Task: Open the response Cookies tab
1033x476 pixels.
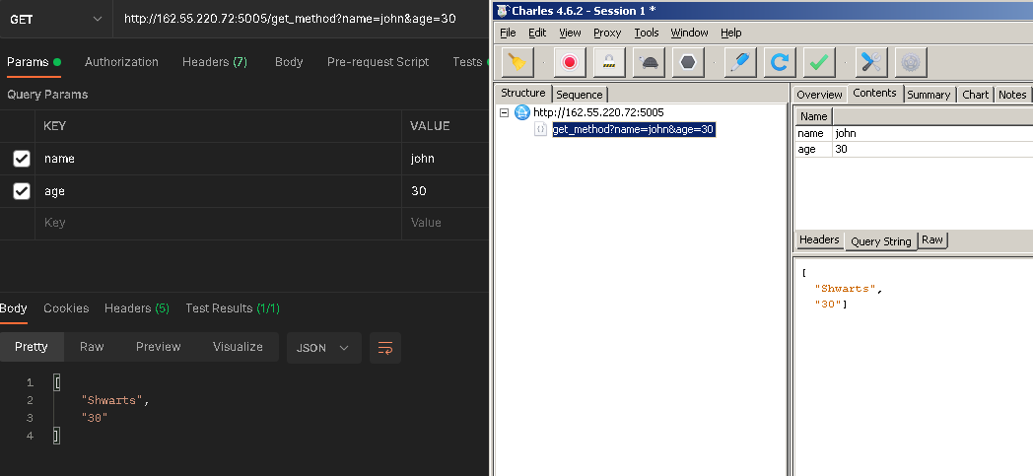Action: (x=66, y=308)
